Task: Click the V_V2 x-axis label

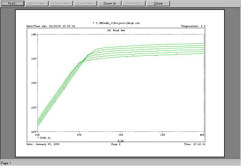Action: (120, 140)
